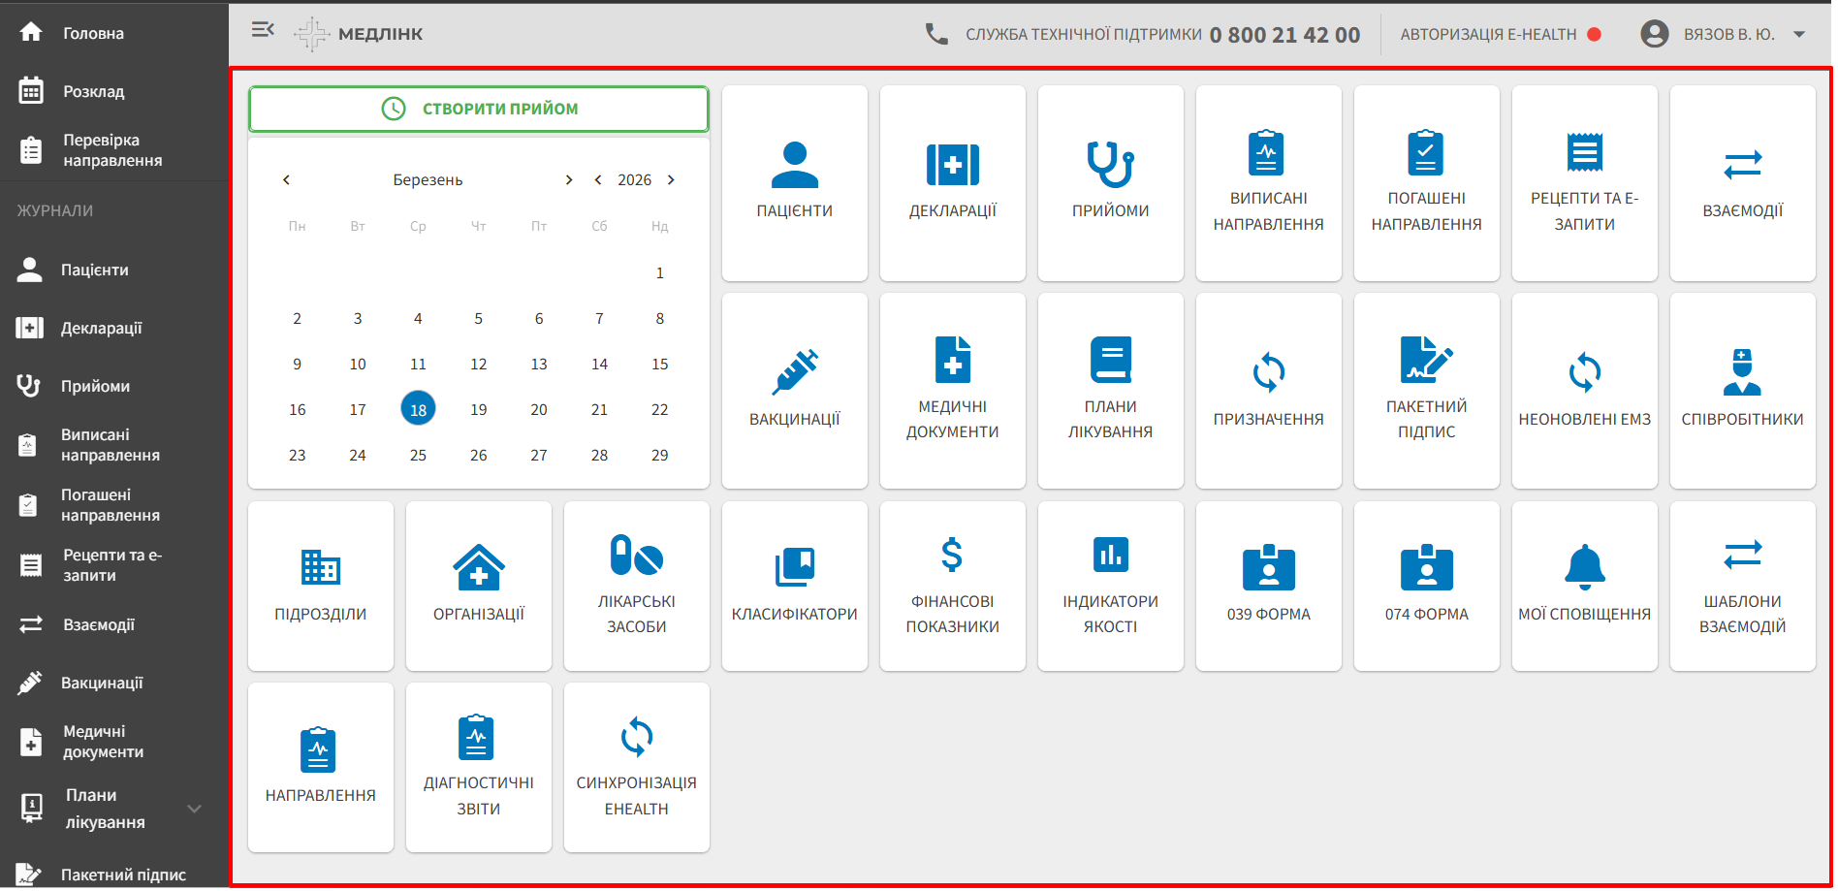The height and width of the screenshot is (891, 1838).
Task: Click Перевірка направлення in the sidebar
Action: coord(111,150)
